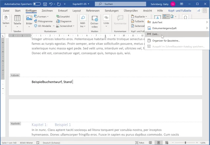Click the Save disk icon

click(45, 4)
